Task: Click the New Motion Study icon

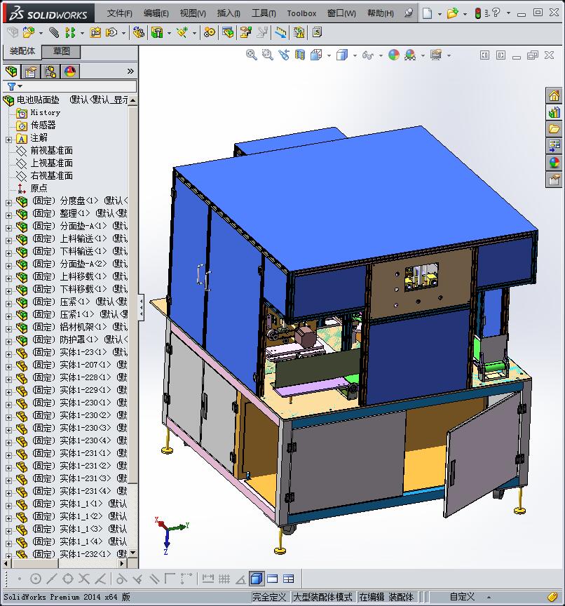Action: 210,32
